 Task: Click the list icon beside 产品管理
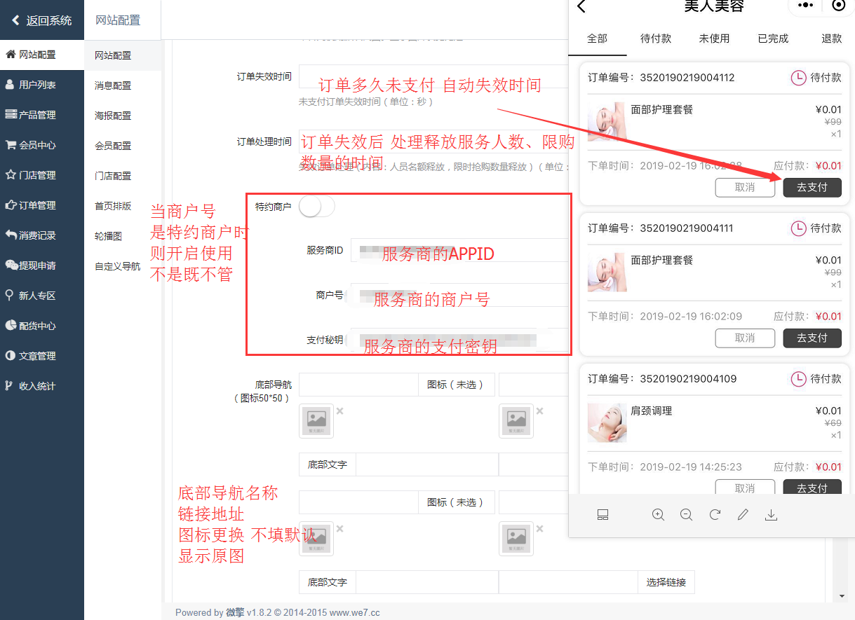[11, 114]
